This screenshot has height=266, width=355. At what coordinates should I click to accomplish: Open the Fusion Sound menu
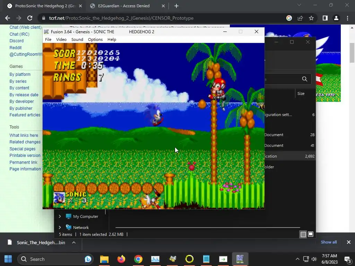click(x=77, y=39)
